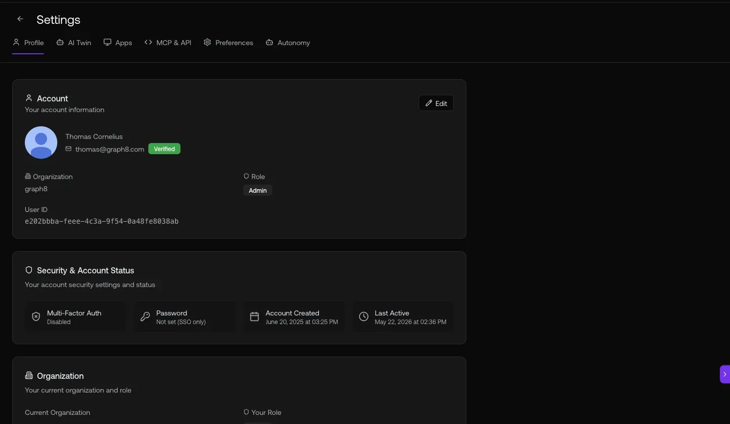Viewport: 730px width, 424px height.
Task: Click the Last Active clock icon
Action: (x=363, y=316)
